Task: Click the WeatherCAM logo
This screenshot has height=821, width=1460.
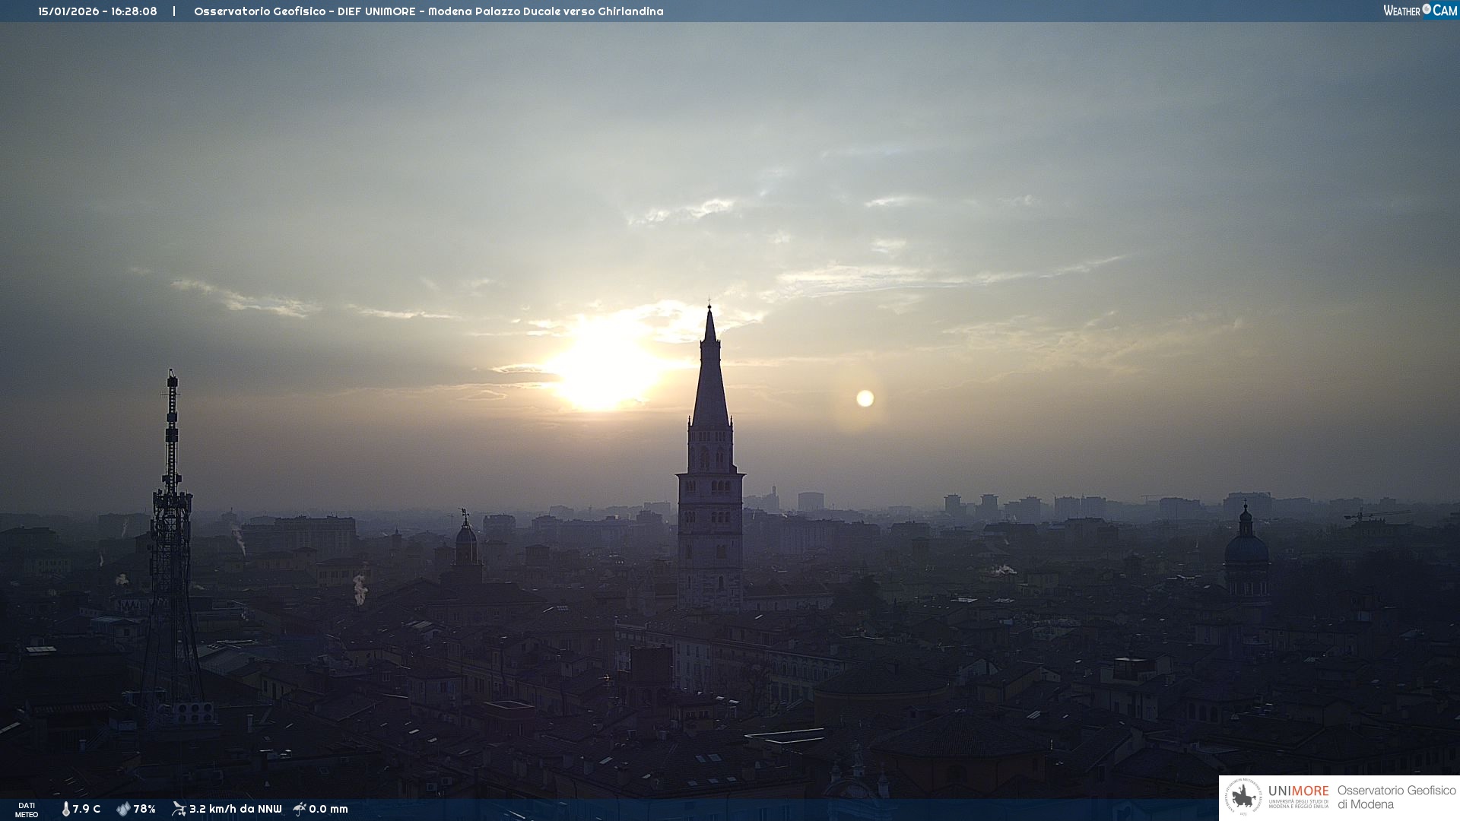Action: pos(1420,11)
